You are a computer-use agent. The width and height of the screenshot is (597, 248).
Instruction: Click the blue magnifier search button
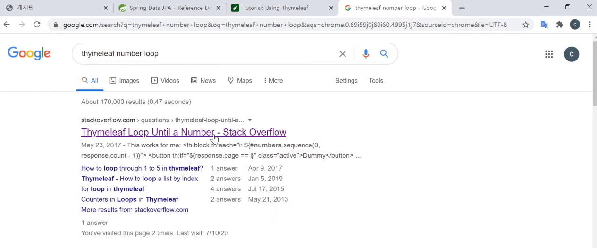tap(384, 54)
